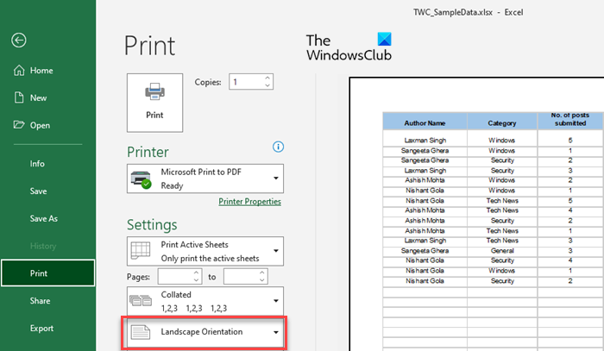This screenshot has width=604, height=351.
Task: Click the back arrow circle icon
Action: (18, 40)
